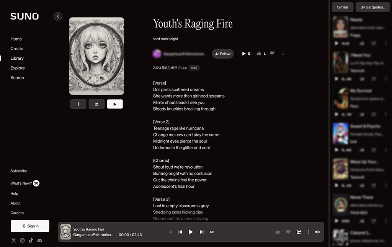Toggle repeat in the player bar
The image size is (392, 247).
tap(170, 232)
